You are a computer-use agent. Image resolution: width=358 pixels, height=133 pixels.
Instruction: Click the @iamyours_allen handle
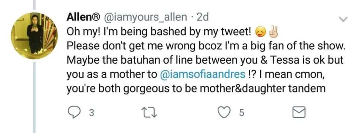pos(145,17)
